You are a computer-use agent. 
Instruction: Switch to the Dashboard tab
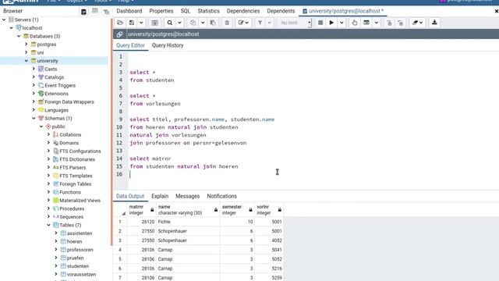(129, 11)
